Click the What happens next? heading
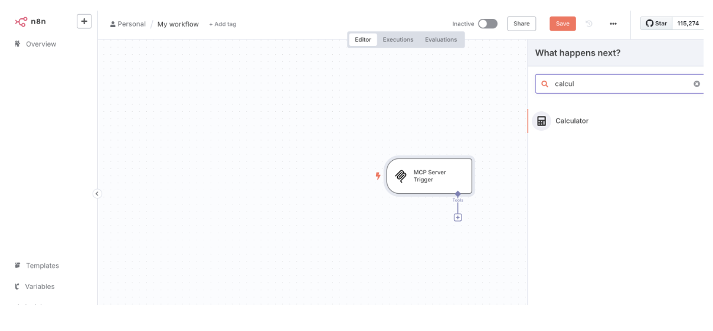Screen dimensions: 713x331 (578, 53)
